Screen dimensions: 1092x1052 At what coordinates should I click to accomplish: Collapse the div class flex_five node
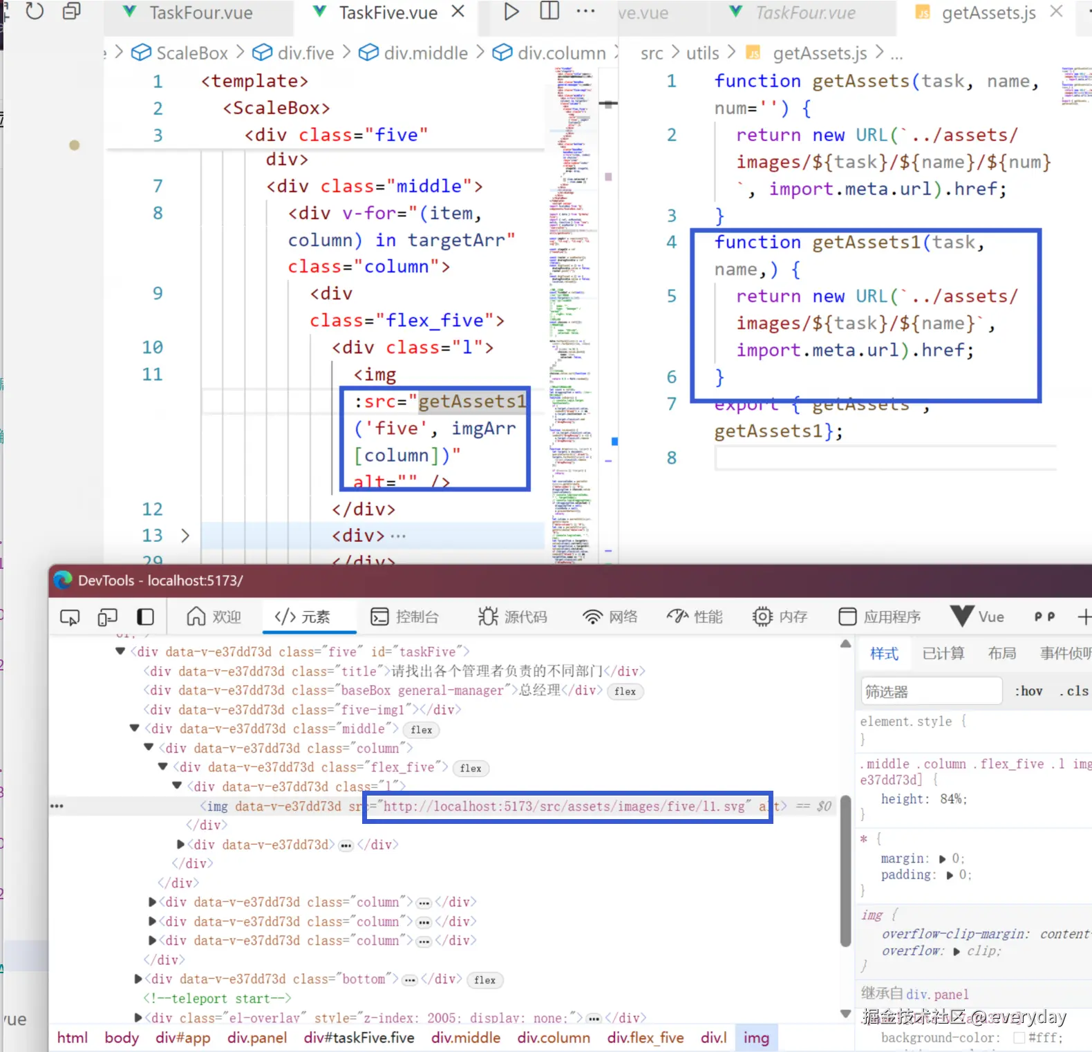(163, 767)
